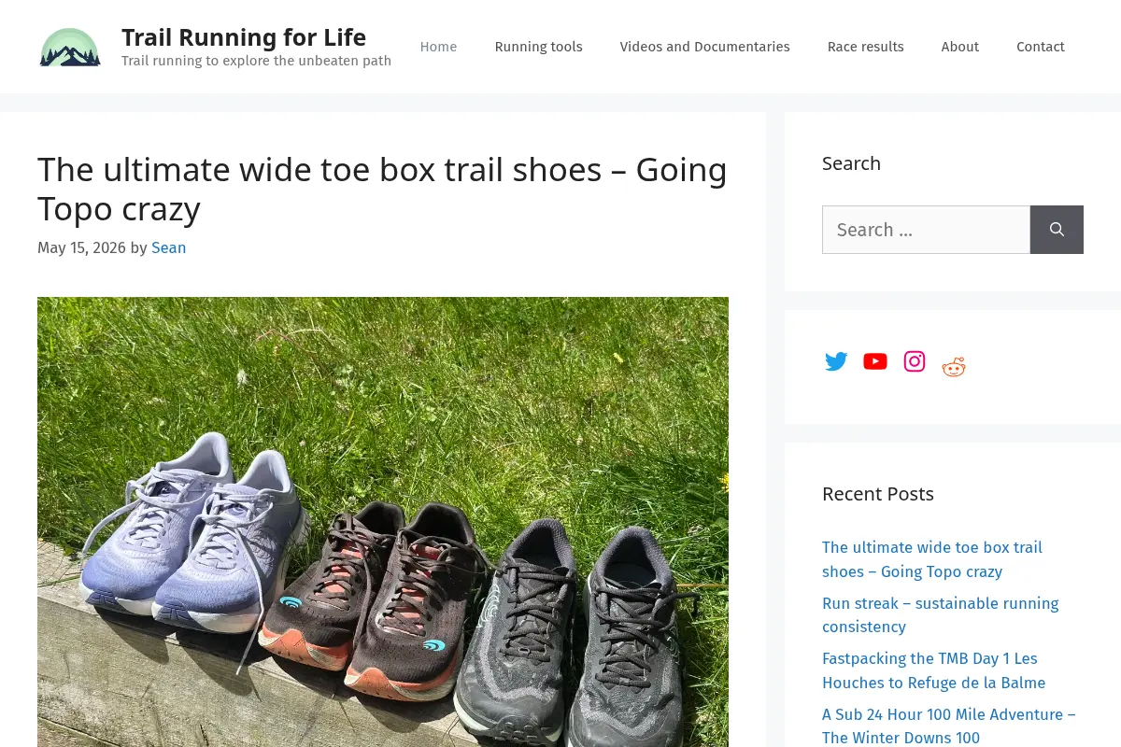Open the Contact menu item

click(x=1041, y=47)
